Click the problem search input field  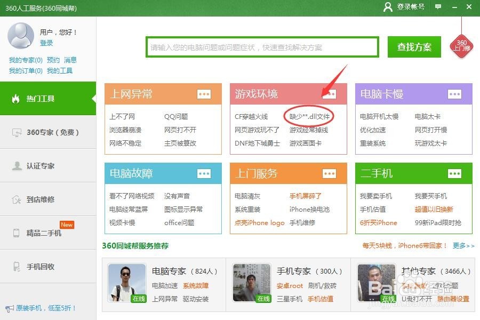coord(262,47)
